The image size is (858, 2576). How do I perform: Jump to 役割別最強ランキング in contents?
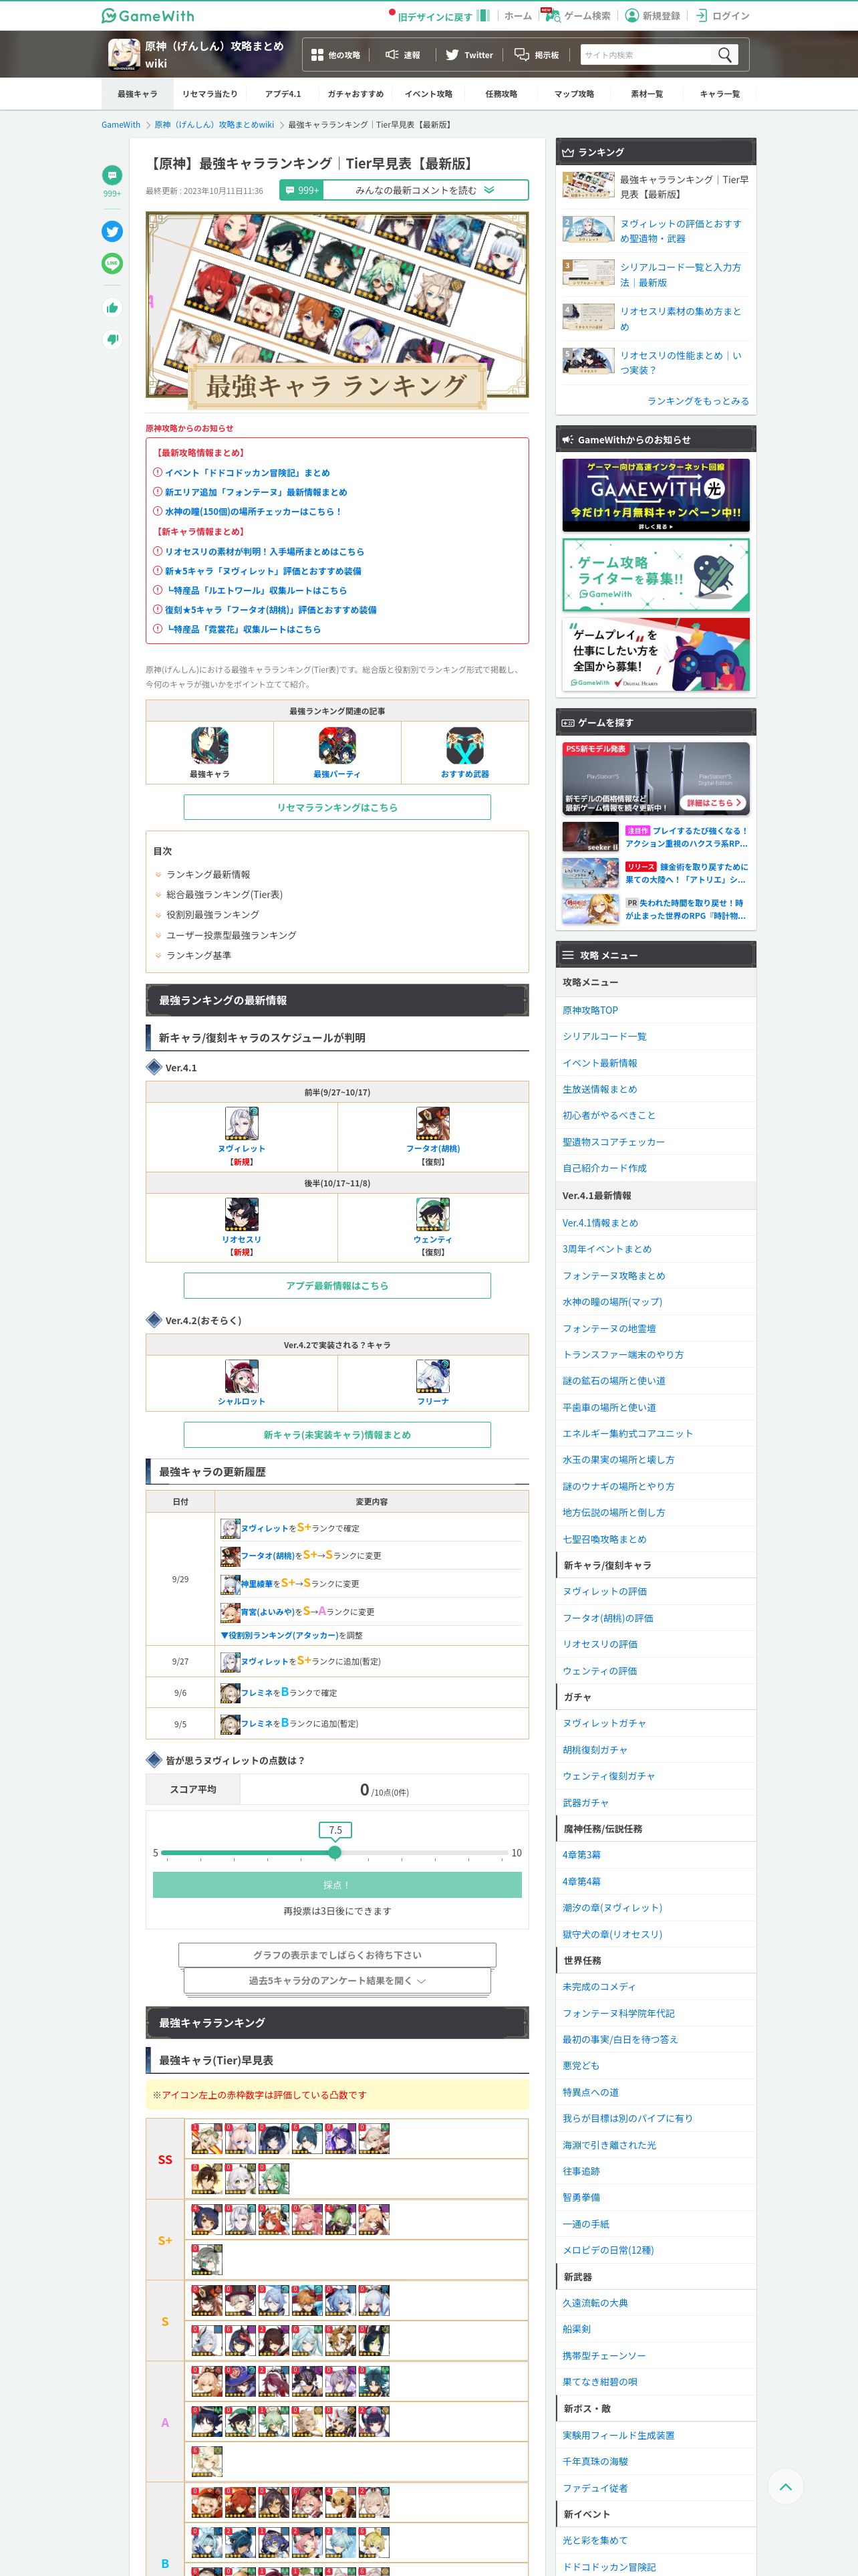(212, 914)
